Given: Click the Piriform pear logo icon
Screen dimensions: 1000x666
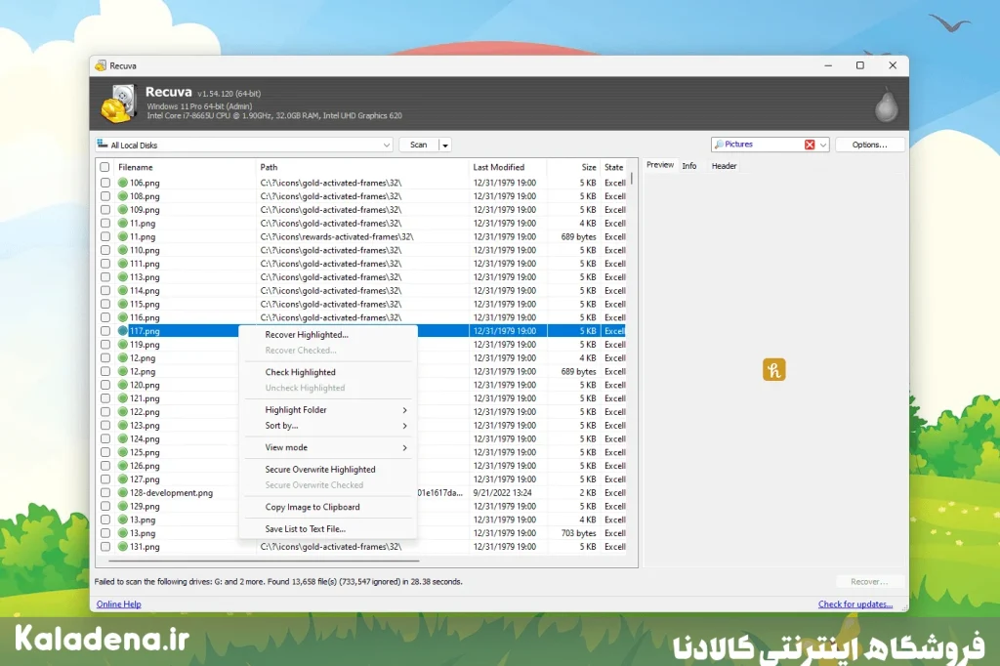Looking at the screenshot, I should click(x=886, y=104).
